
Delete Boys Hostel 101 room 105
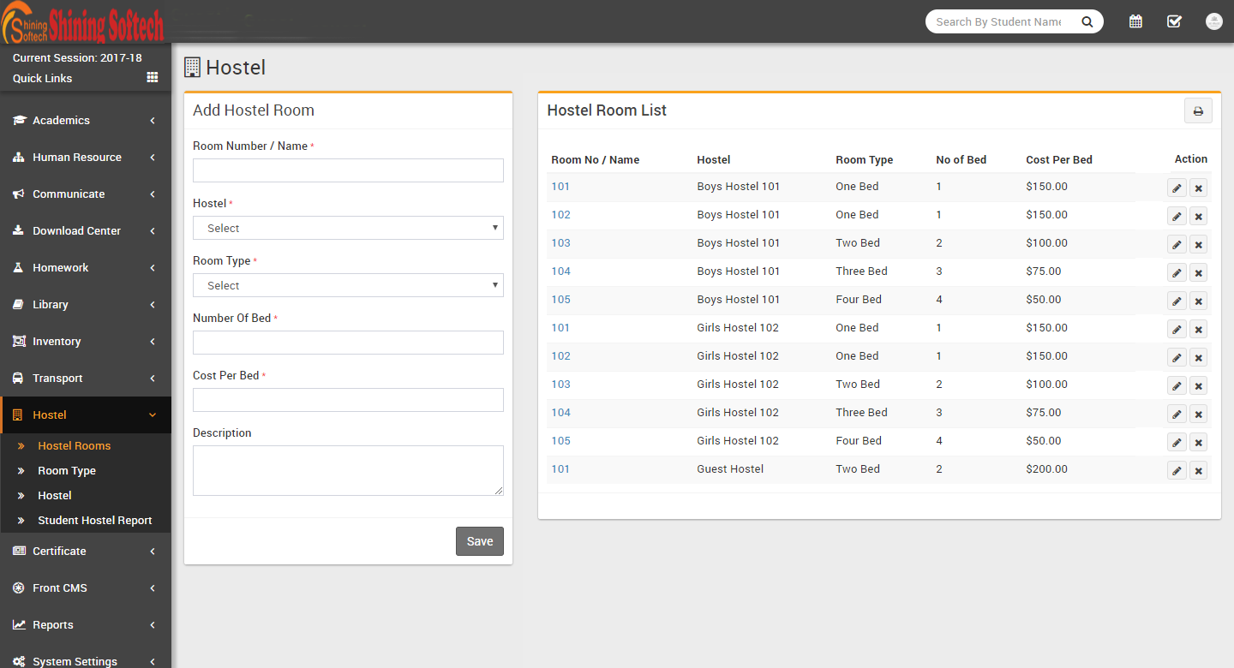1198,301
